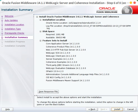Select OPatch 13.9.4.2.3
The width and height of the screenshot is (138, 112).
(x=55, y=71)
